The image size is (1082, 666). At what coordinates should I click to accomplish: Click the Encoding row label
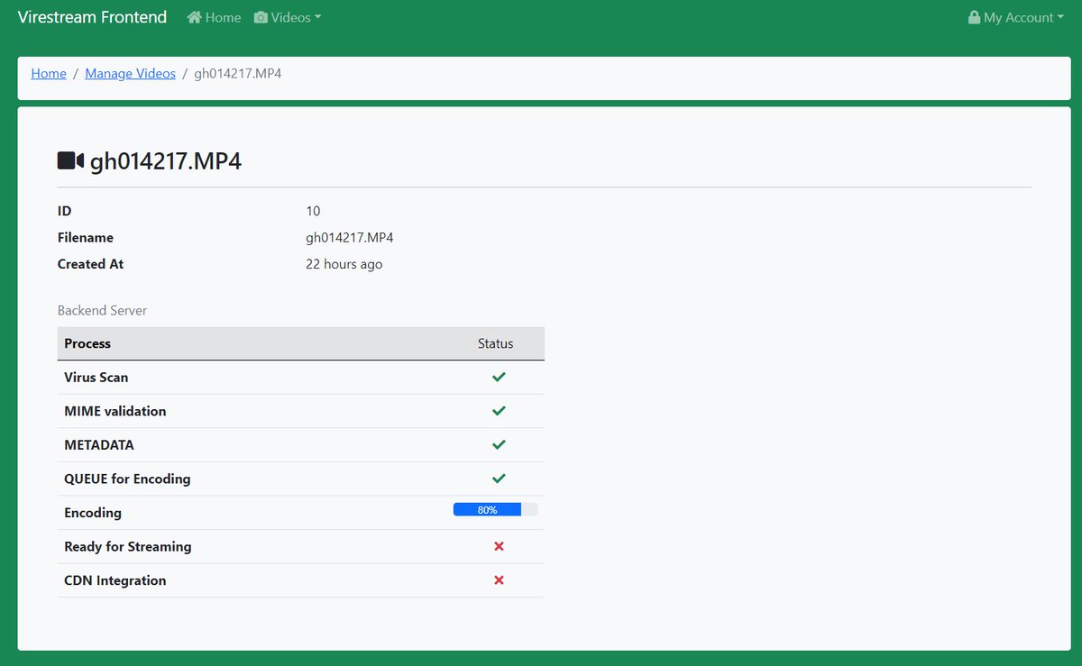pos(93,512)
